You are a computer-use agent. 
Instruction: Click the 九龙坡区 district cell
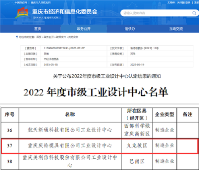(137, 146)
